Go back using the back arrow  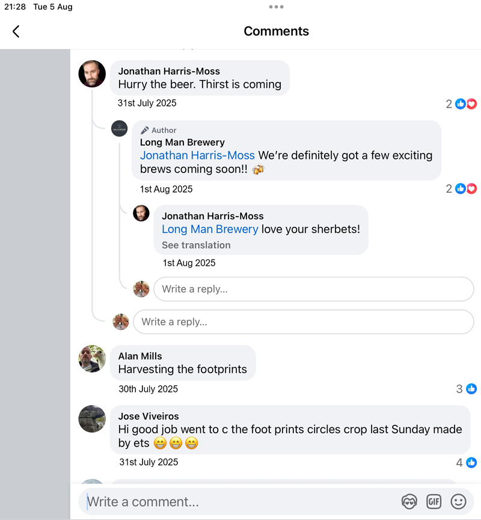(16, 31)
